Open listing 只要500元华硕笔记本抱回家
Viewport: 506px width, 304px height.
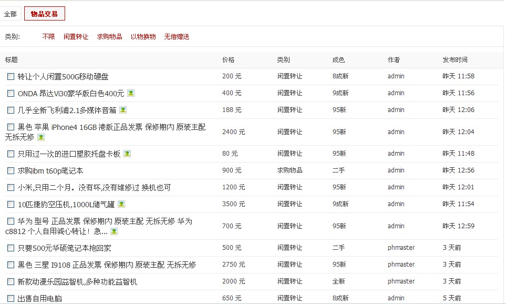(64, 248)
